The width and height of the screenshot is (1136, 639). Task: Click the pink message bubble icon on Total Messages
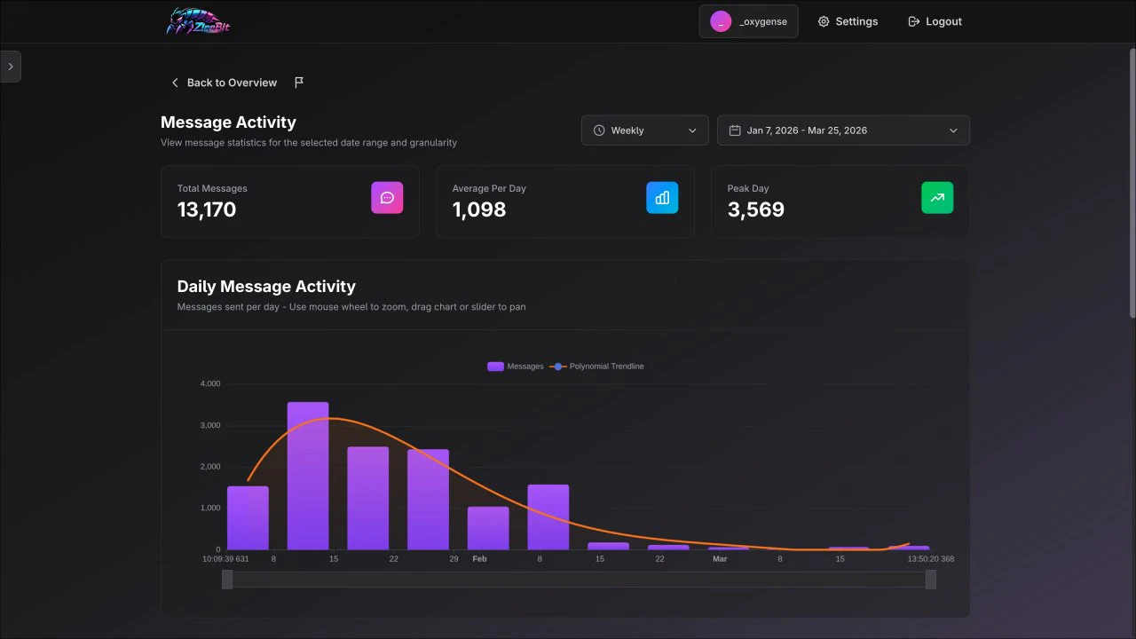pos(387,197)
